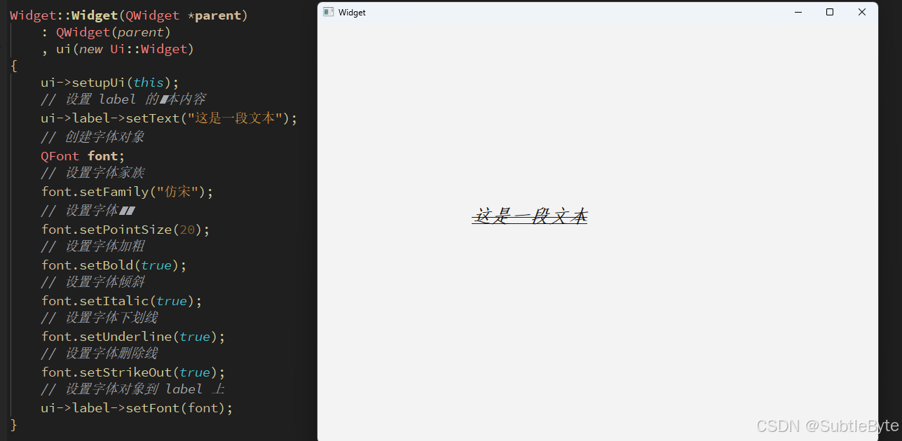Click the QFont font; declaration line
The width and height of the screenshot is (902, 441).
83,155
